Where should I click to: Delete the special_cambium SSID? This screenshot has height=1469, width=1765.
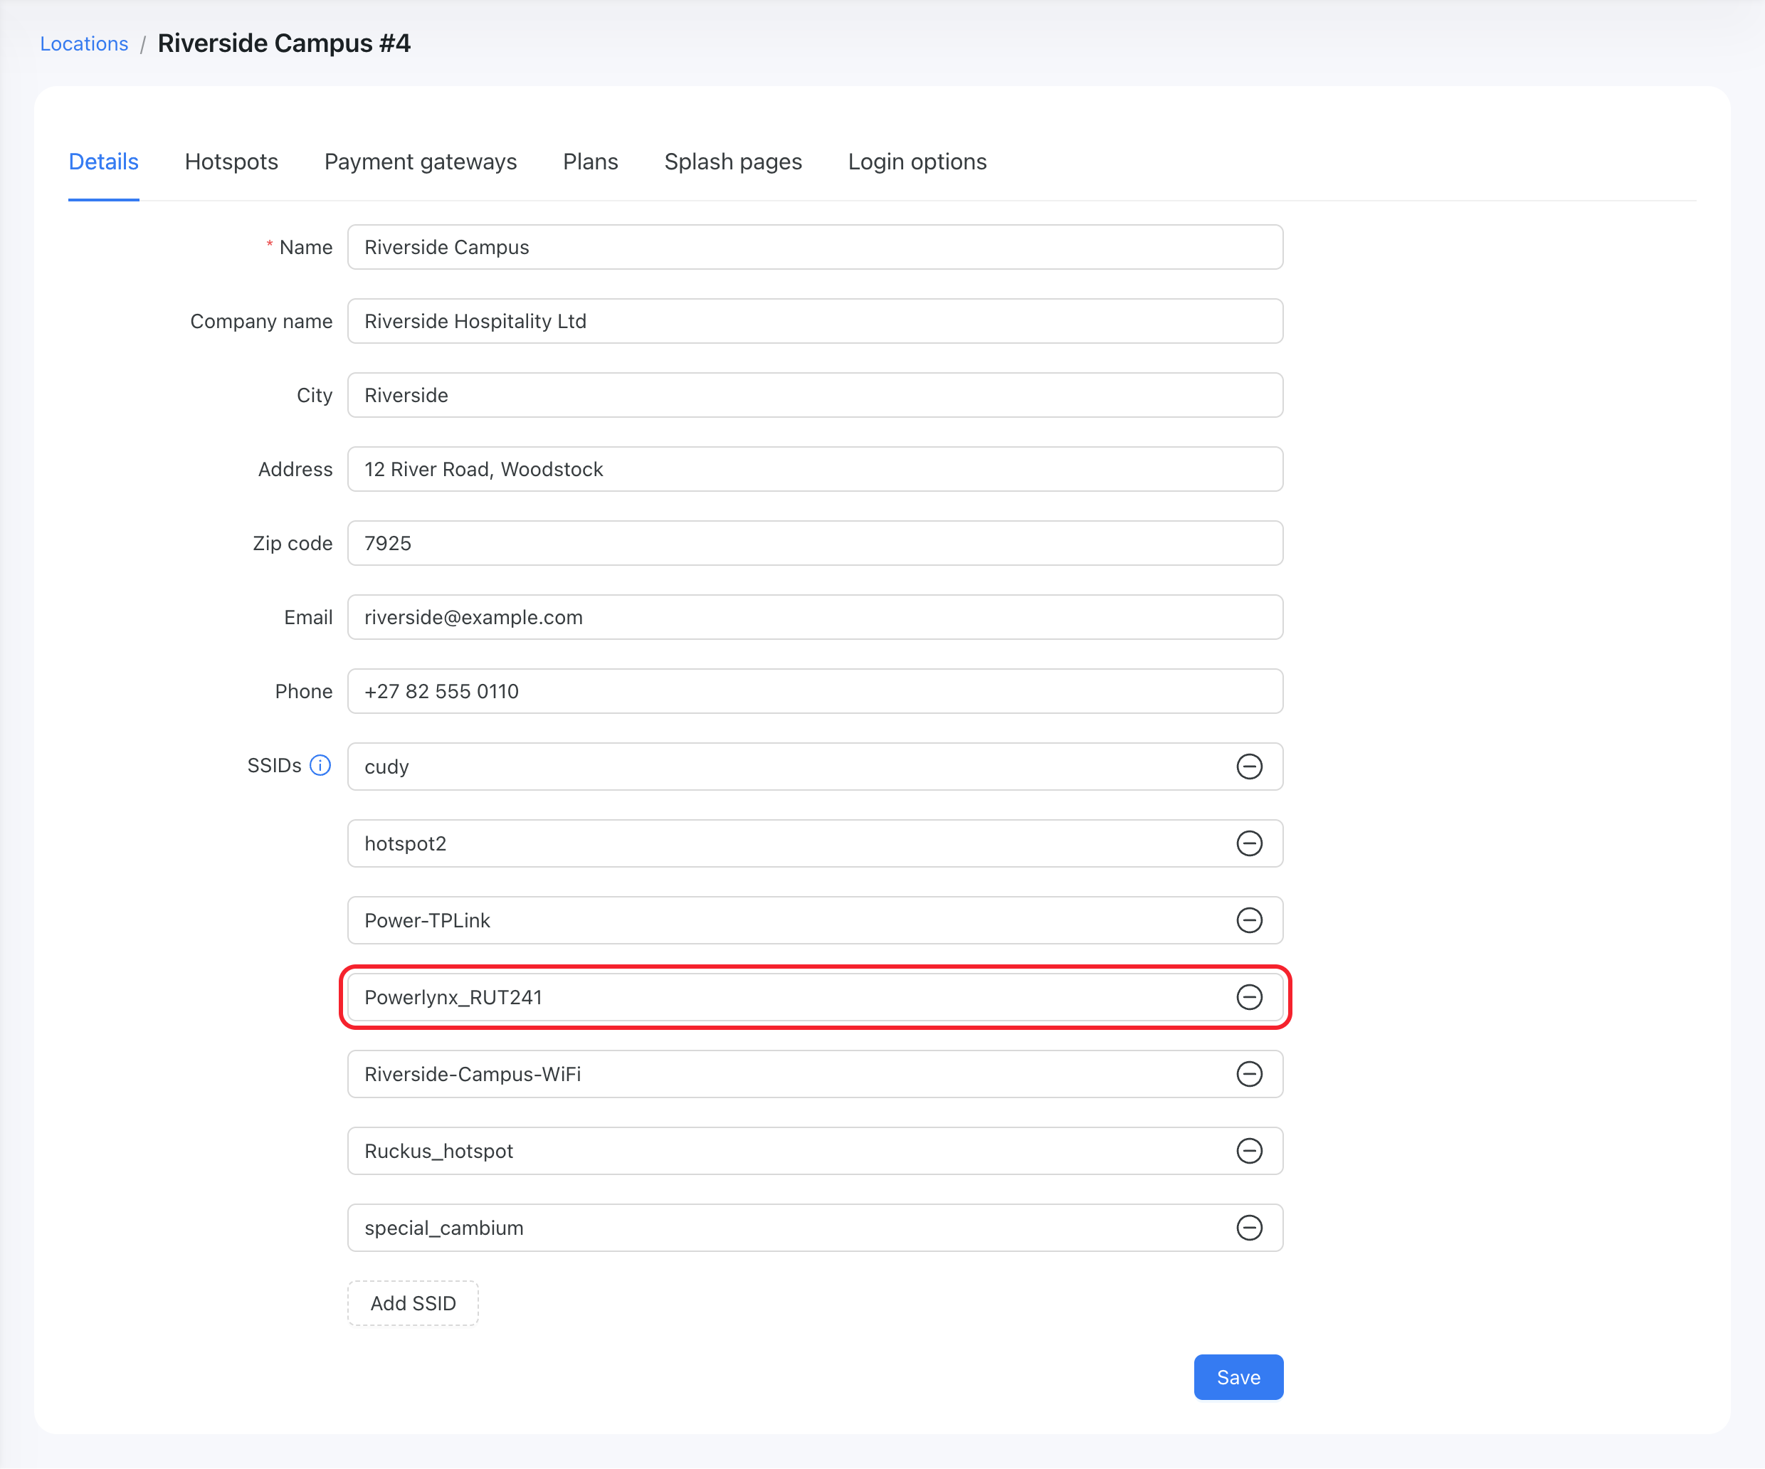[x=1249, y=1228]
